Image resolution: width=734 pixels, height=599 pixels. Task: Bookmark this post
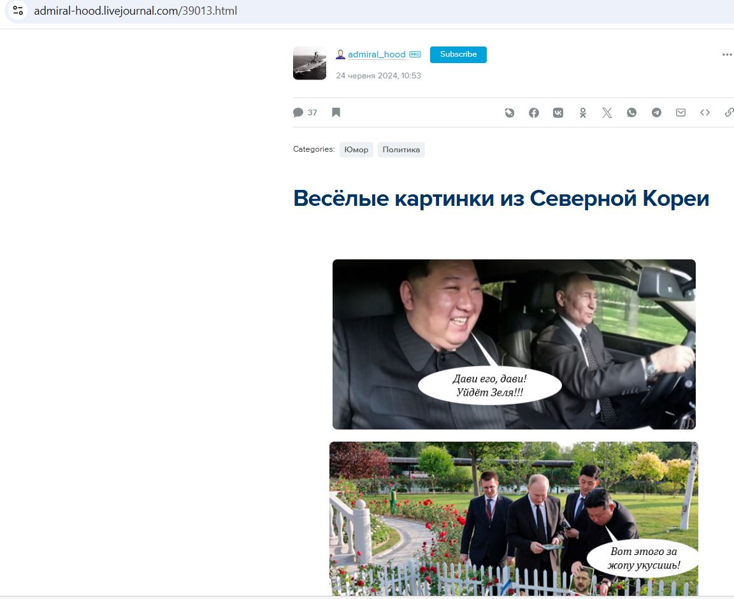click(336, 112)
